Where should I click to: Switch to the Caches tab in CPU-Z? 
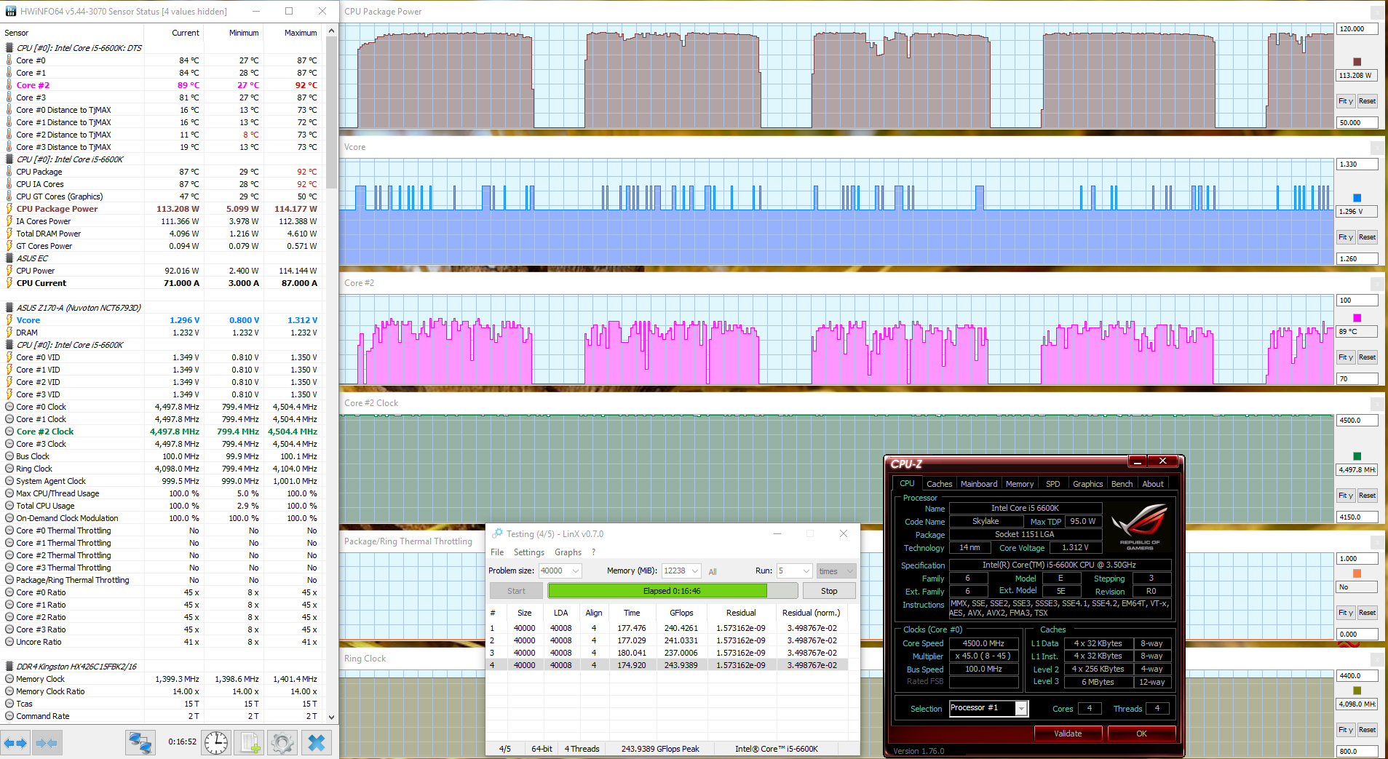coord(939,484)
